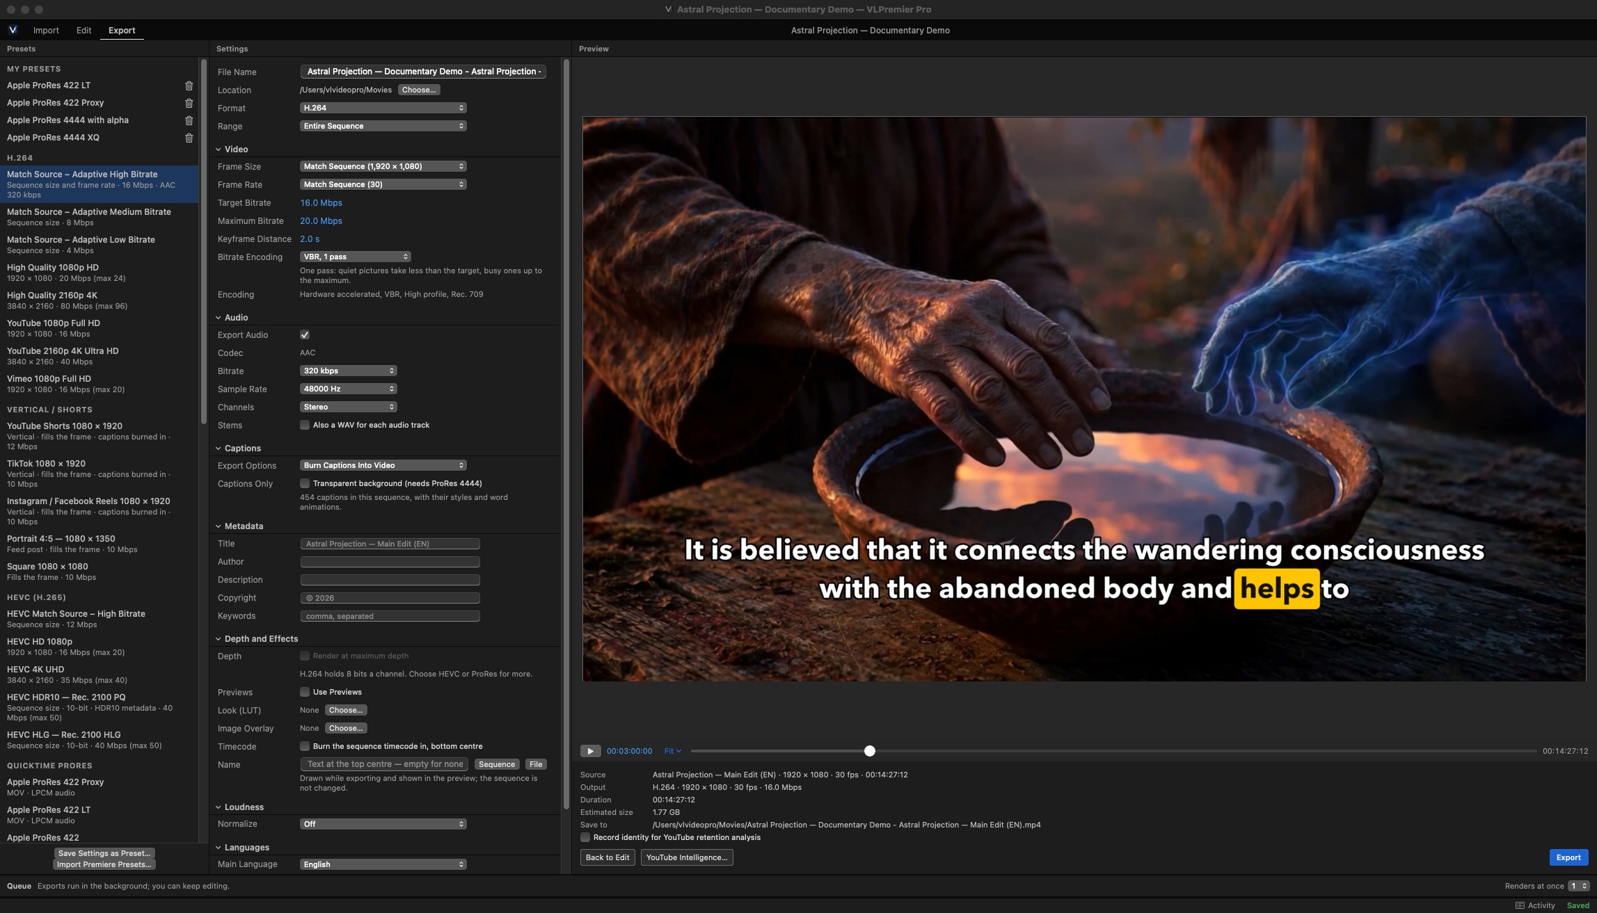Screen dimensions: 1597x913
Task: Click the 16.0 Mbps target bitrate value
Action: click(x=321, y=203)
